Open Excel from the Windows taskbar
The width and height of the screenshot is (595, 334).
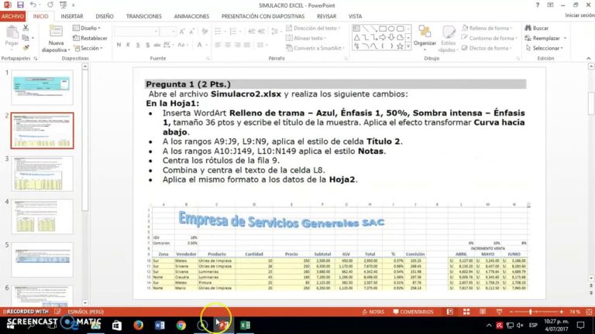point(243,325)
